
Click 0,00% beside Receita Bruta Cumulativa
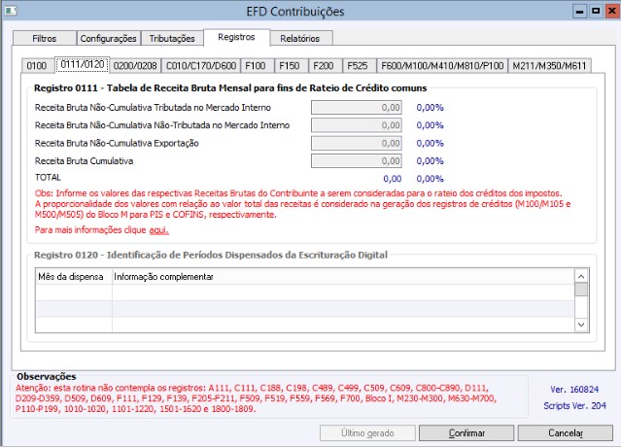pyautogui.click(x=430, y=160)
